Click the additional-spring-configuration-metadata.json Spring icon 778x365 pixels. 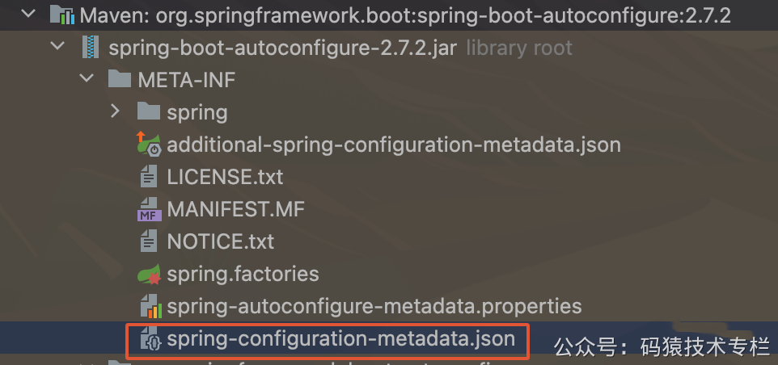(149, 145)
